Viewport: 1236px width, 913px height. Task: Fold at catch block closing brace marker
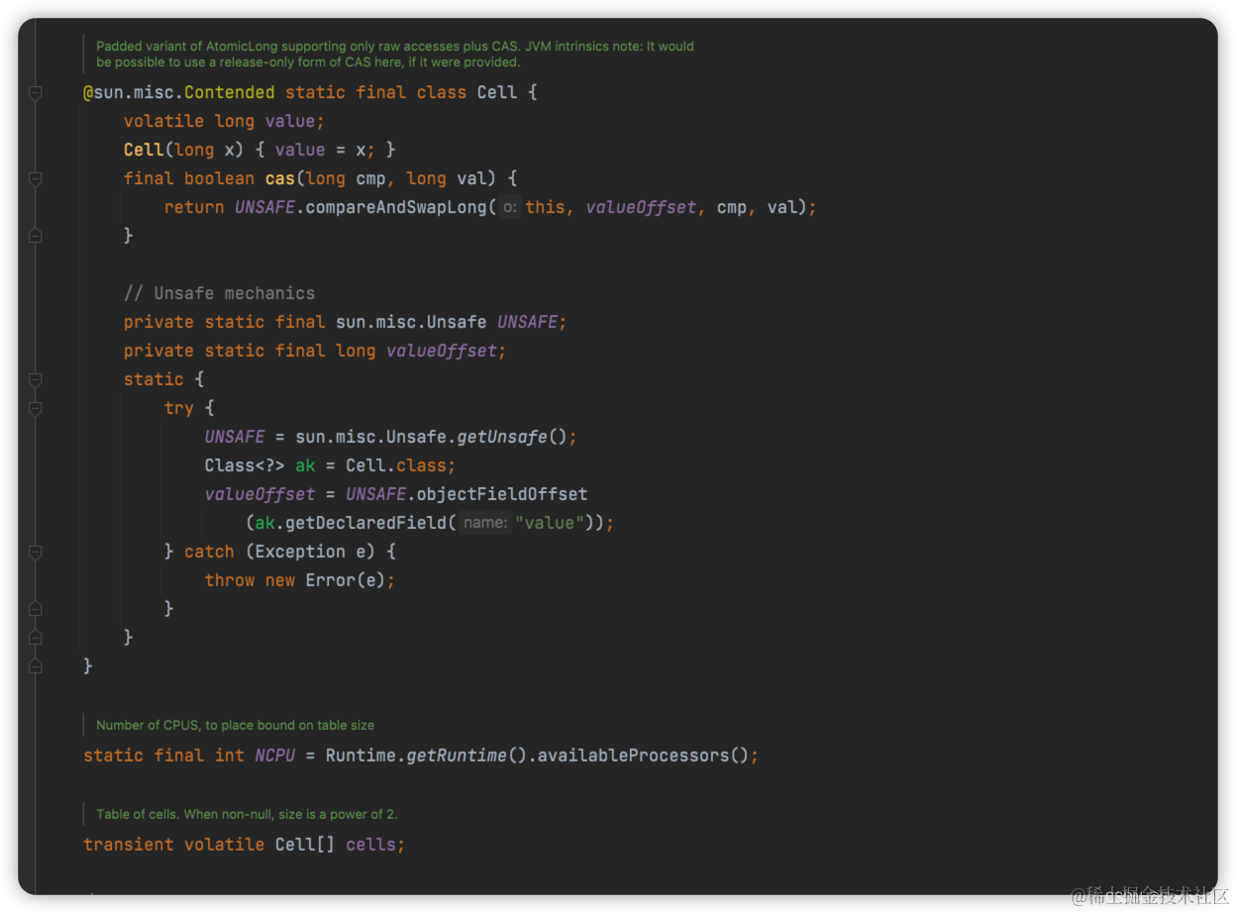pos(35,609)
